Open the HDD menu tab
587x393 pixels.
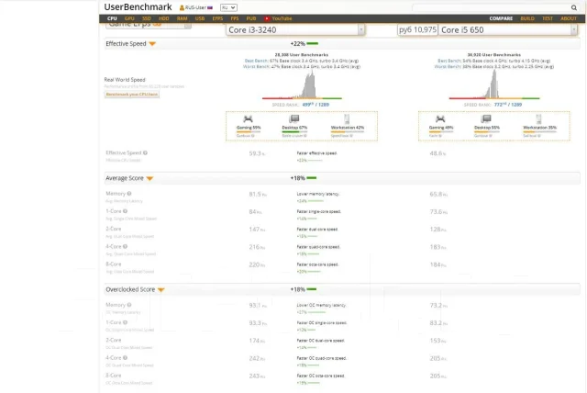(x=163, y=18)
